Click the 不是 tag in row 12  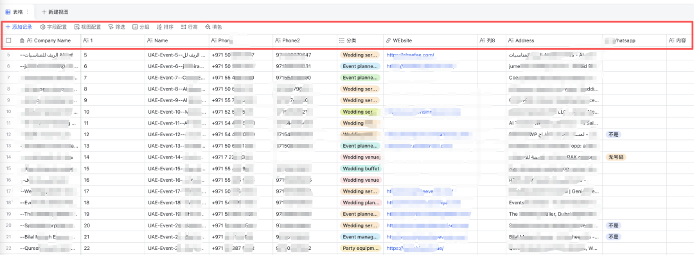click(613, 135)
